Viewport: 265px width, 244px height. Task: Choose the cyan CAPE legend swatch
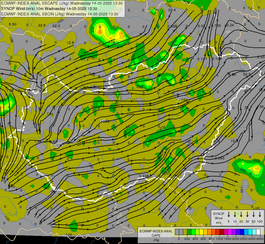pyautogui.click(x=250, y=232)
